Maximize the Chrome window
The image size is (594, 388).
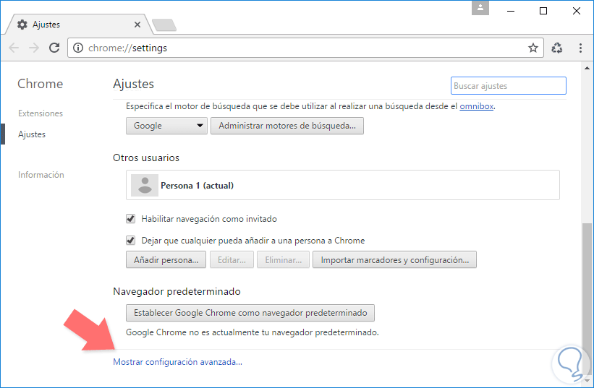543,11
